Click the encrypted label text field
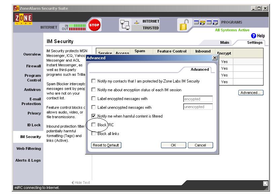 (x=198, y=99)
